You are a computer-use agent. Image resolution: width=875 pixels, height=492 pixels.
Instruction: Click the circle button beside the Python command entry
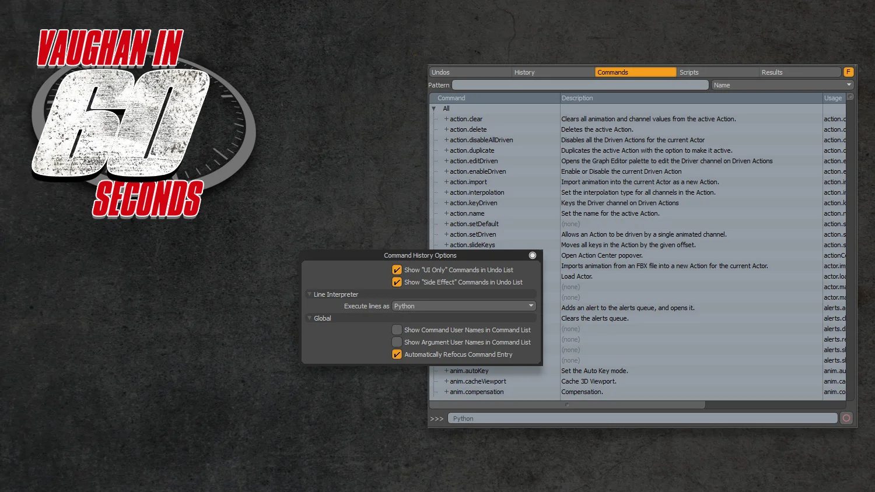tap(846, 418)
